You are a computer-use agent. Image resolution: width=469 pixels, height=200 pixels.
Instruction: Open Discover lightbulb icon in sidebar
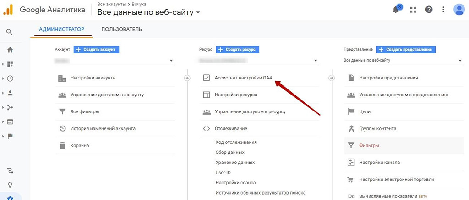10,185
